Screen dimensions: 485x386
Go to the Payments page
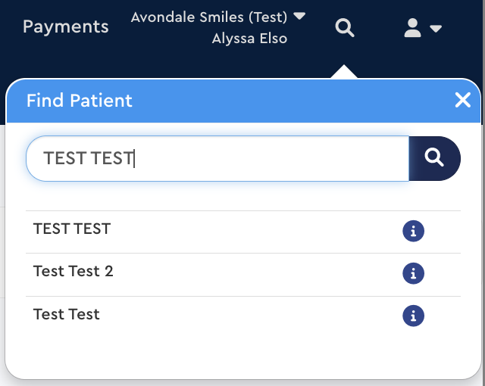pyautogui.click(x=66, y=26)
